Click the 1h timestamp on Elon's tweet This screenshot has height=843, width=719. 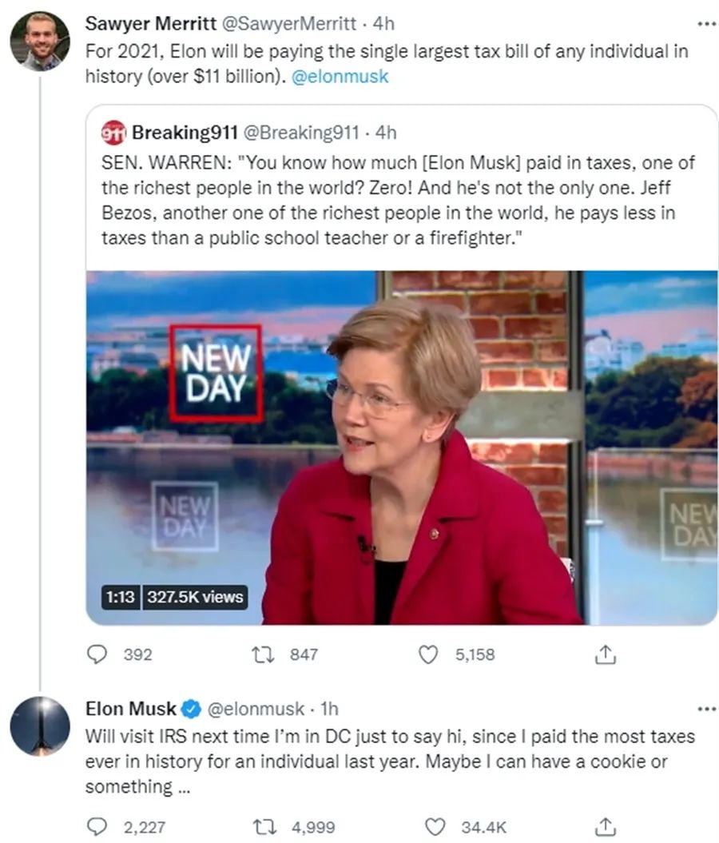pos(328,709)
